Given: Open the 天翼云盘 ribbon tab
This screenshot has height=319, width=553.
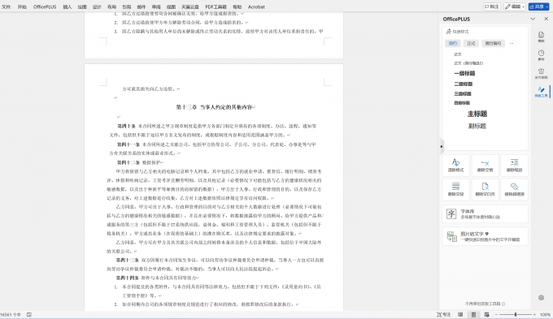Looking at the screenshot, I should pos(189,6).
